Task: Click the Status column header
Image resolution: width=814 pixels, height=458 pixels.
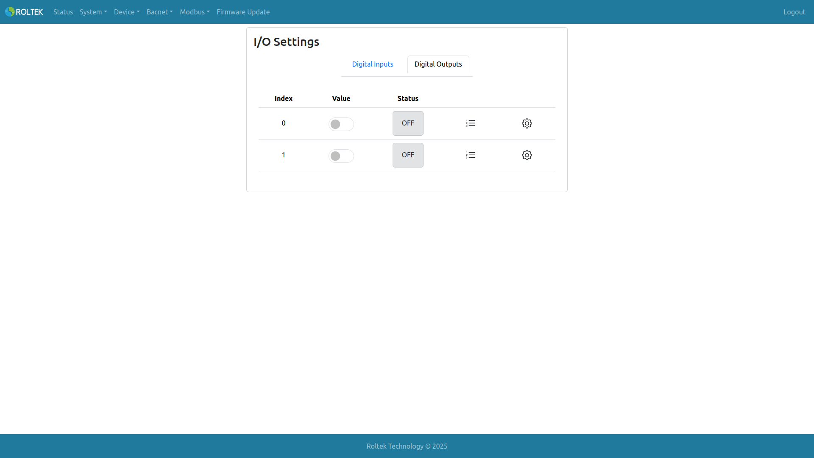Action: [x=408, y=98]
